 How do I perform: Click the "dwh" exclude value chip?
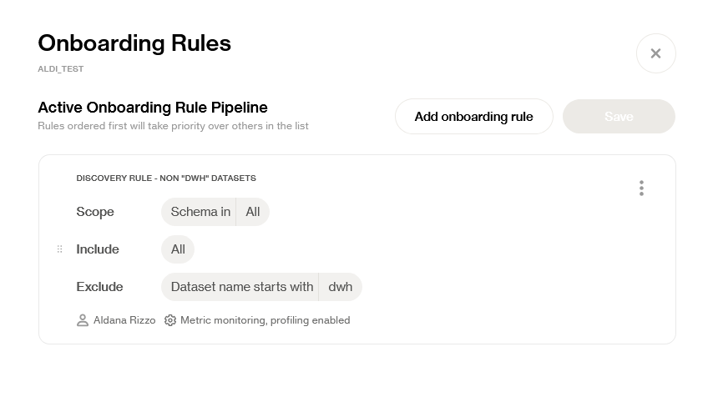tap(341, 287)
